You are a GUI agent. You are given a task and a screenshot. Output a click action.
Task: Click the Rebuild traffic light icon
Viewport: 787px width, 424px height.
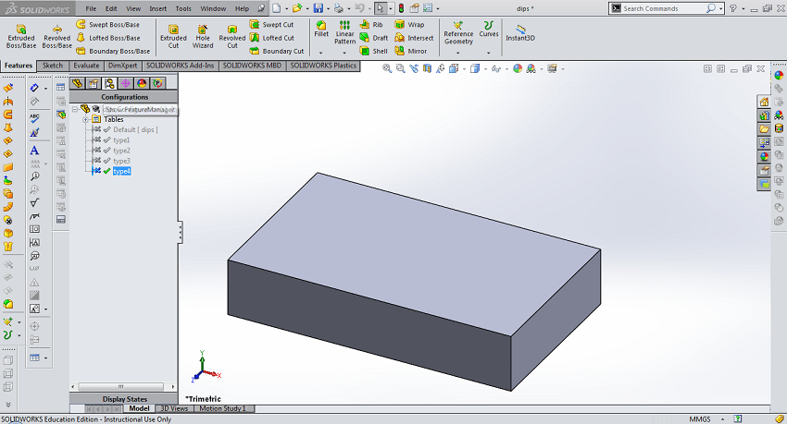(x=401, y=8)
